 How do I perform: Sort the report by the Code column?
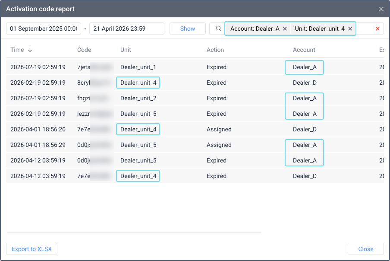point(84,50)
